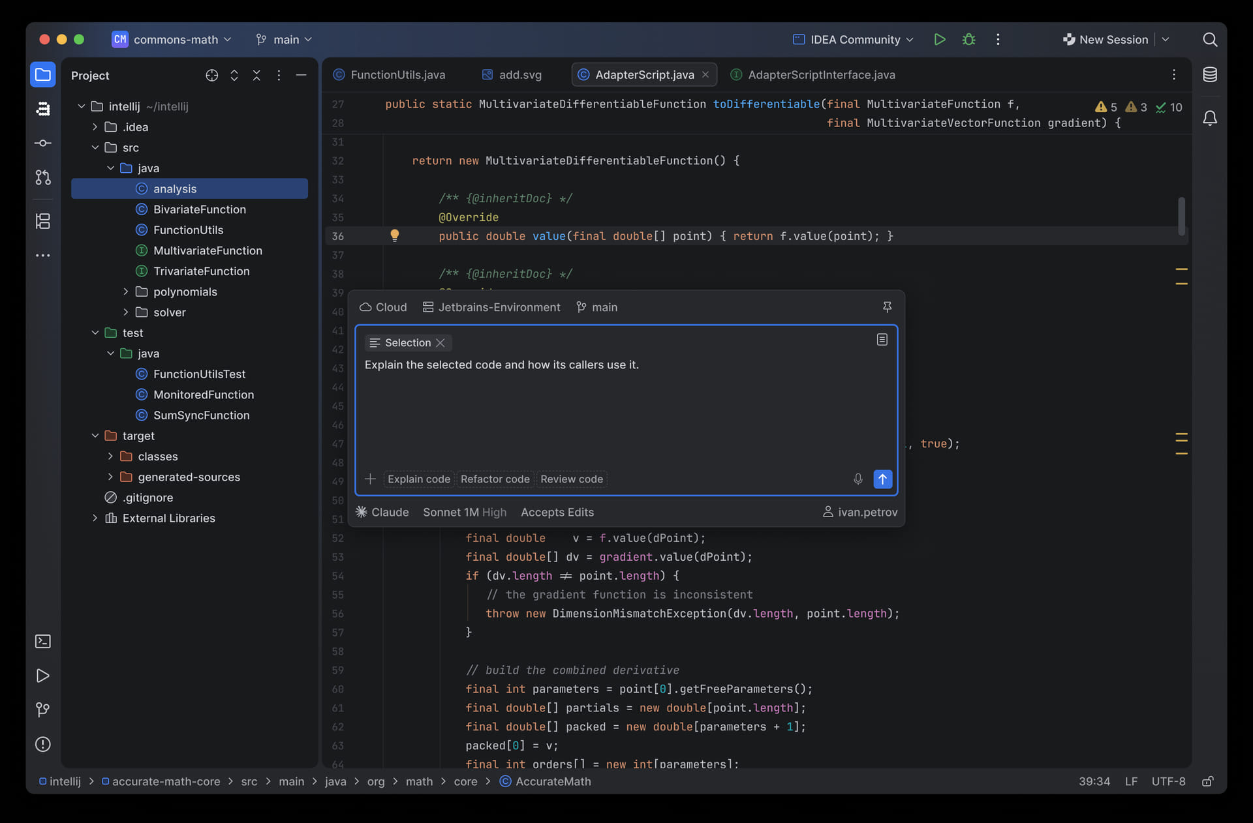Close the AdapterScript.java tab
Screen dimensions: 1253x823
705,75
